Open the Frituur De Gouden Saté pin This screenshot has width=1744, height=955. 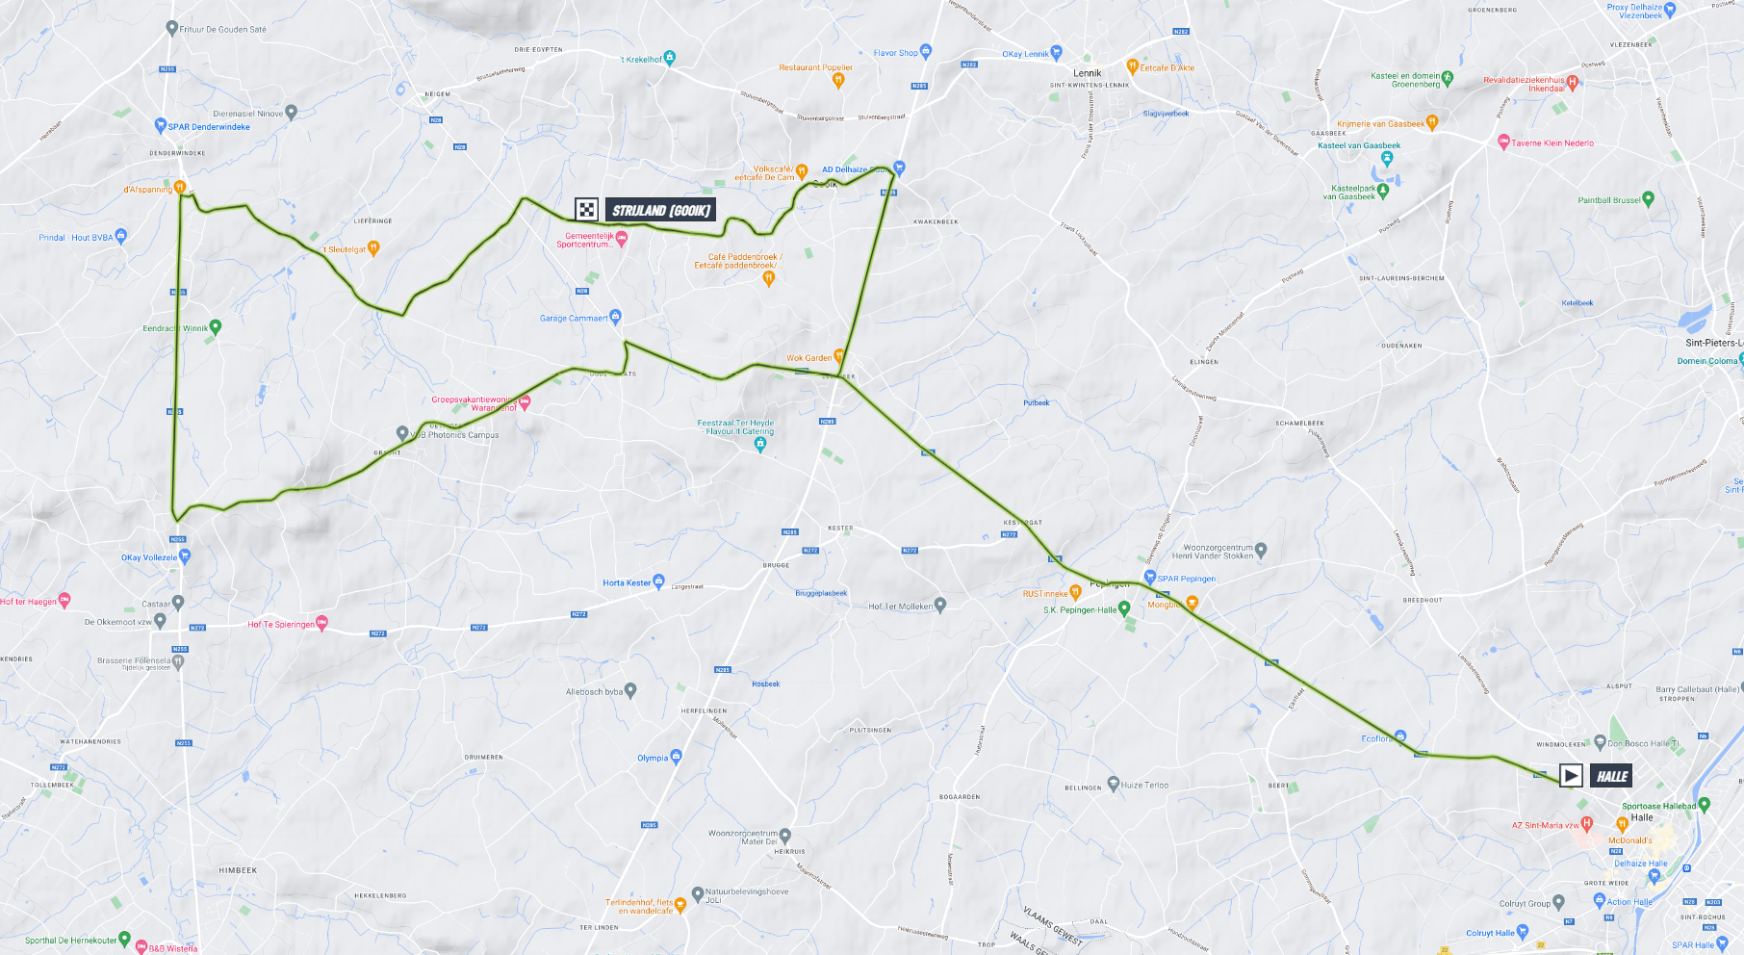coord(172,28)
